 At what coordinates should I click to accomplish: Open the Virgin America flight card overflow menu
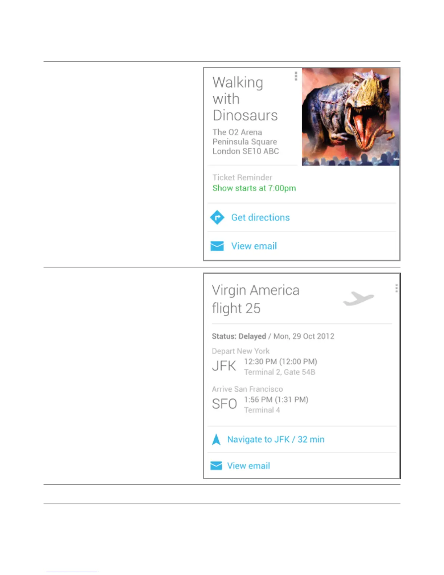pos(396,288)
